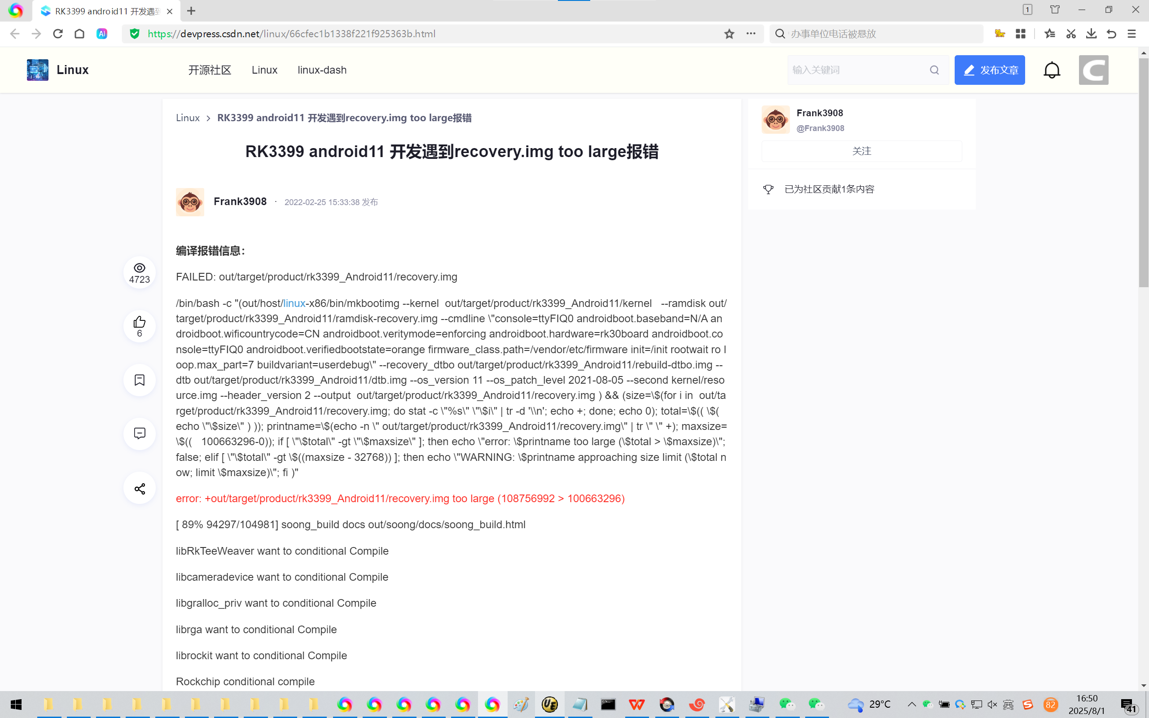Click author avatar beside publish date
The image size is (1149, 718).
click(190, 202)
